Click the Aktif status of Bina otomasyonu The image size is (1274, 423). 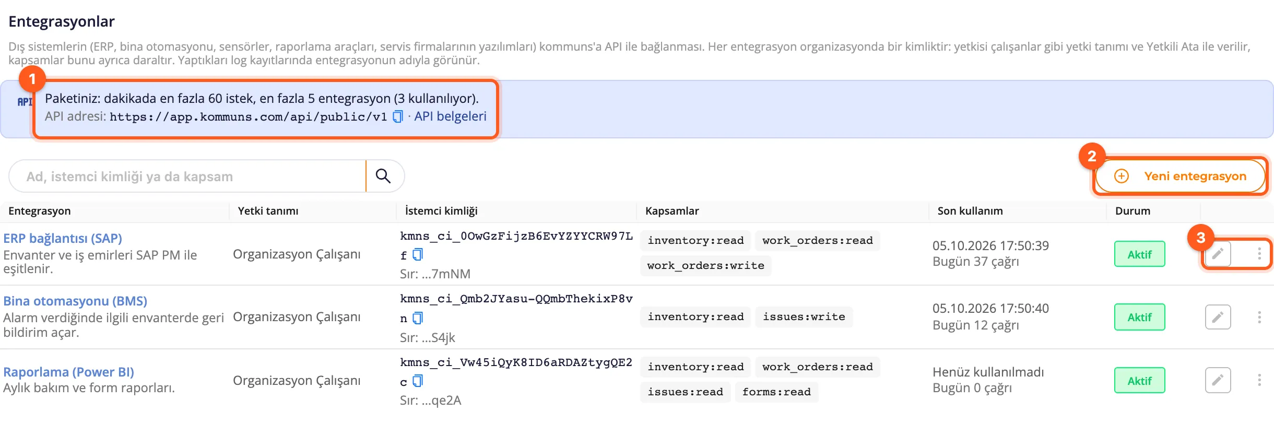click(x=1139, y=317)
